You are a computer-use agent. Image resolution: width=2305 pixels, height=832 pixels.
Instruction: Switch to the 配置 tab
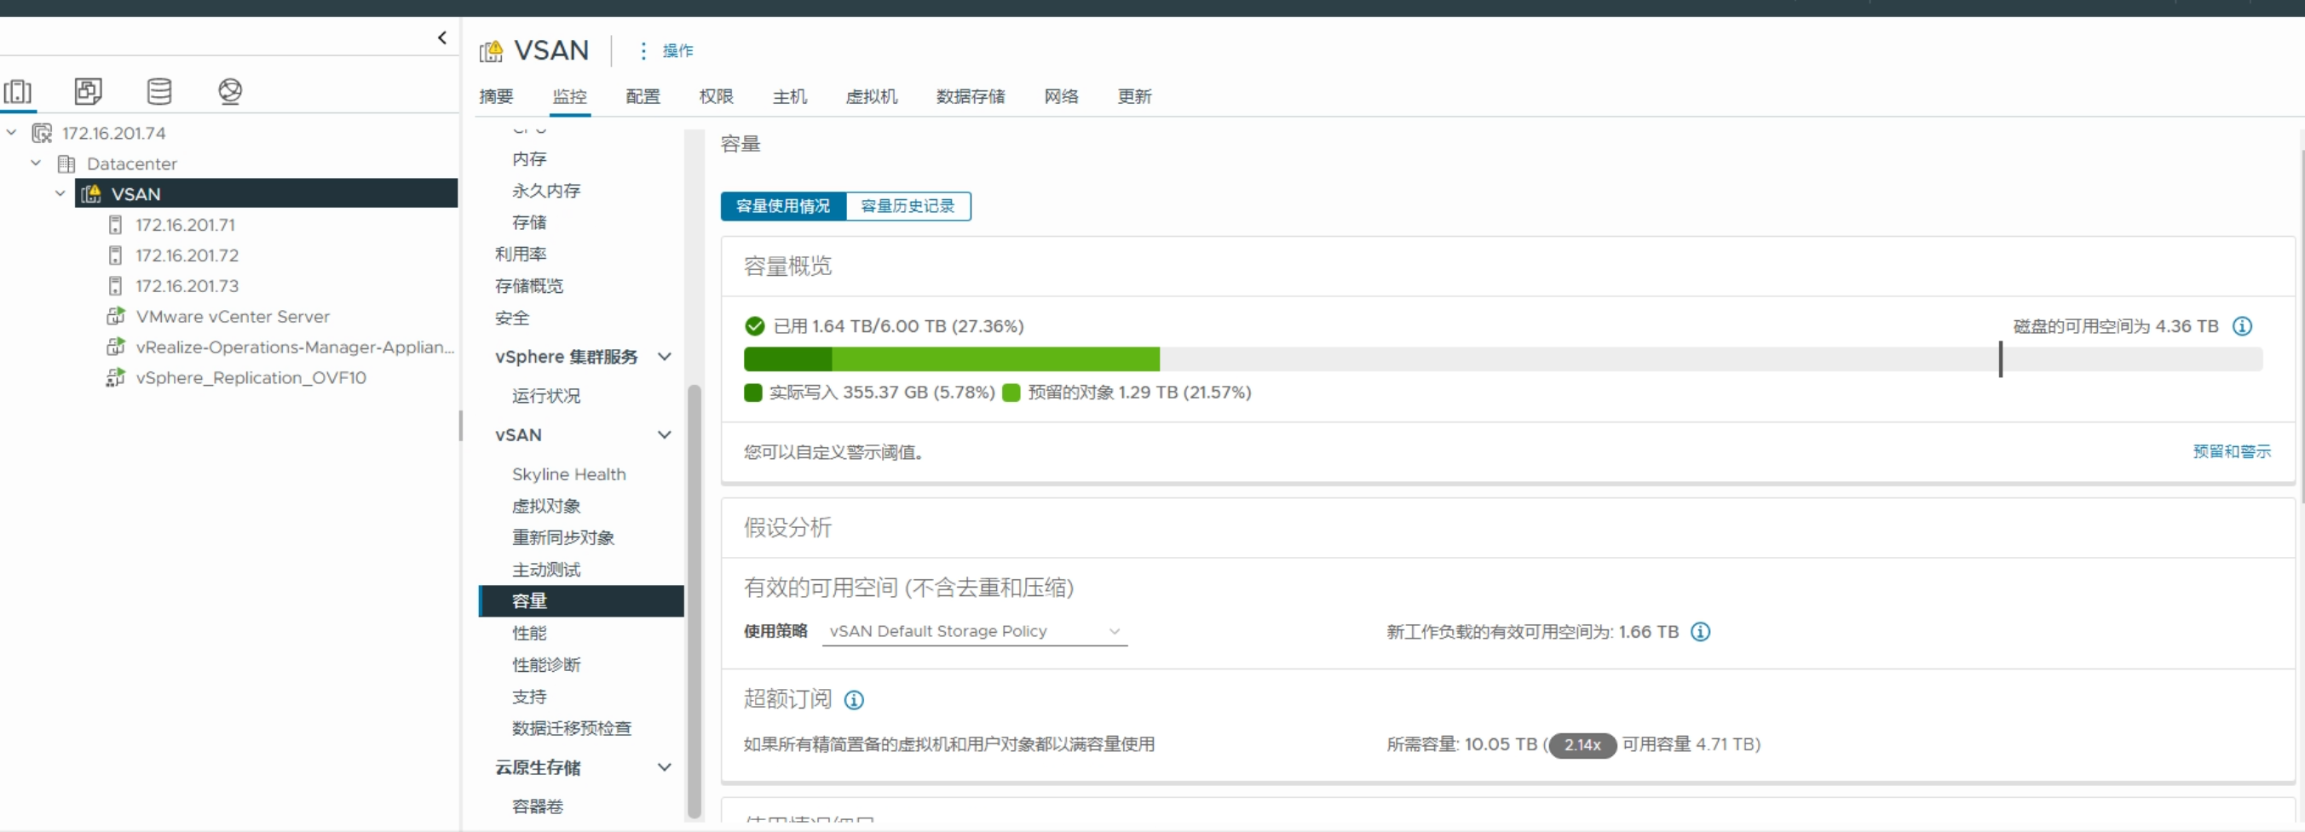(643, 96)
